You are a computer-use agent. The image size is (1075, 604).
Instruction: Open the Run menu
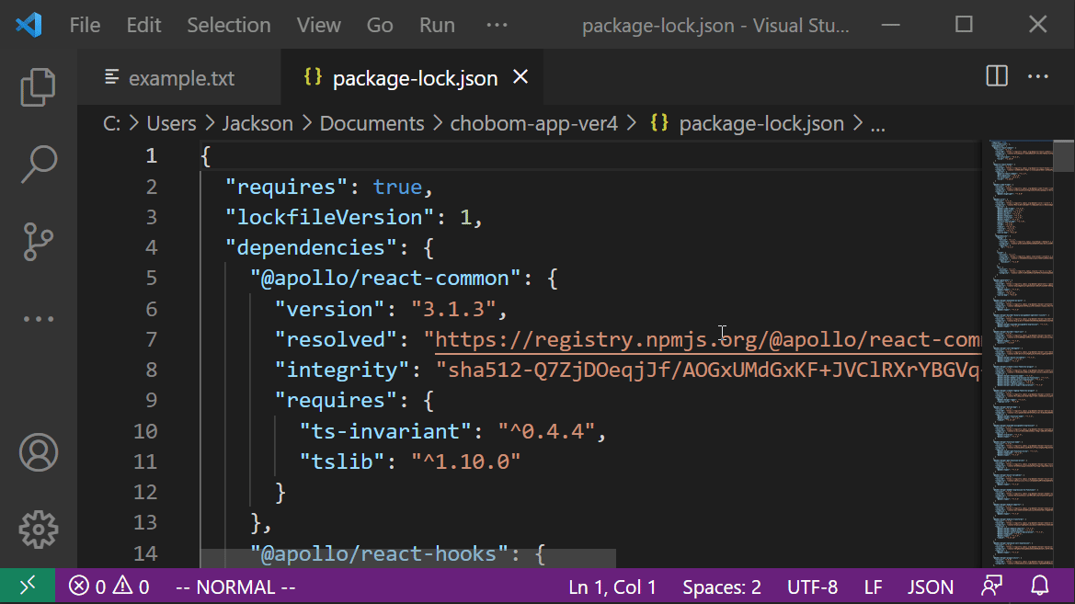coord(437,26)
